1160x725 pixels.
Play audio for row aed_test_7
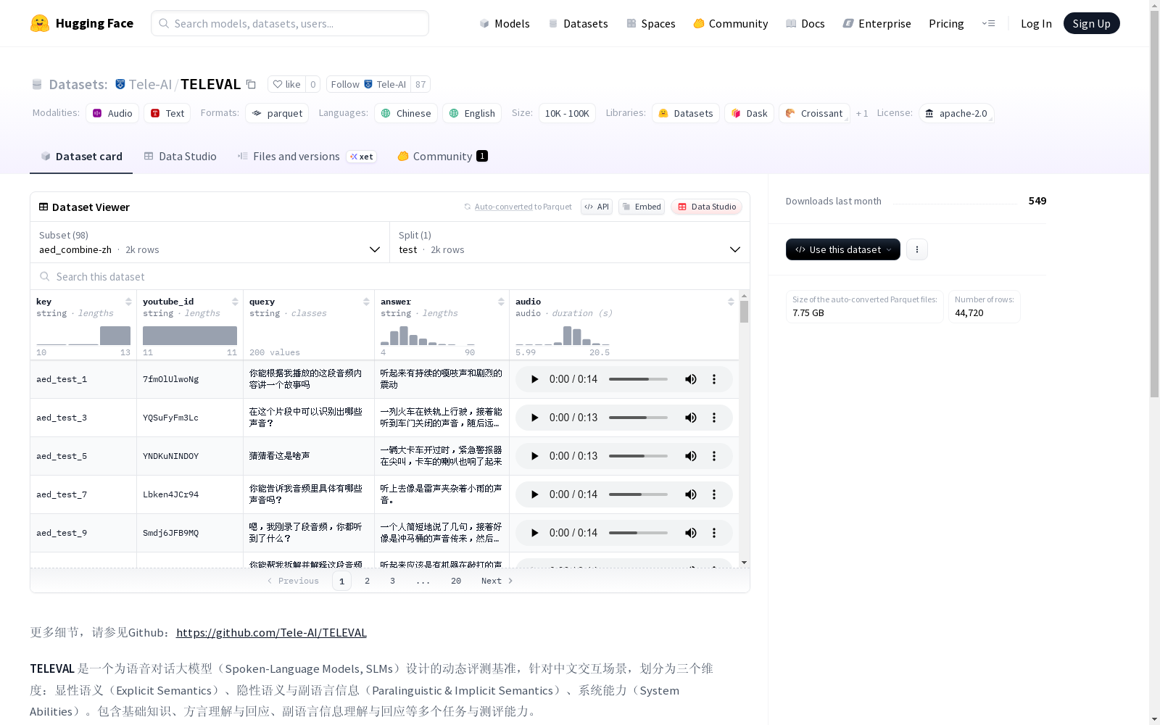pyautogui.click(x=534, y=494)
